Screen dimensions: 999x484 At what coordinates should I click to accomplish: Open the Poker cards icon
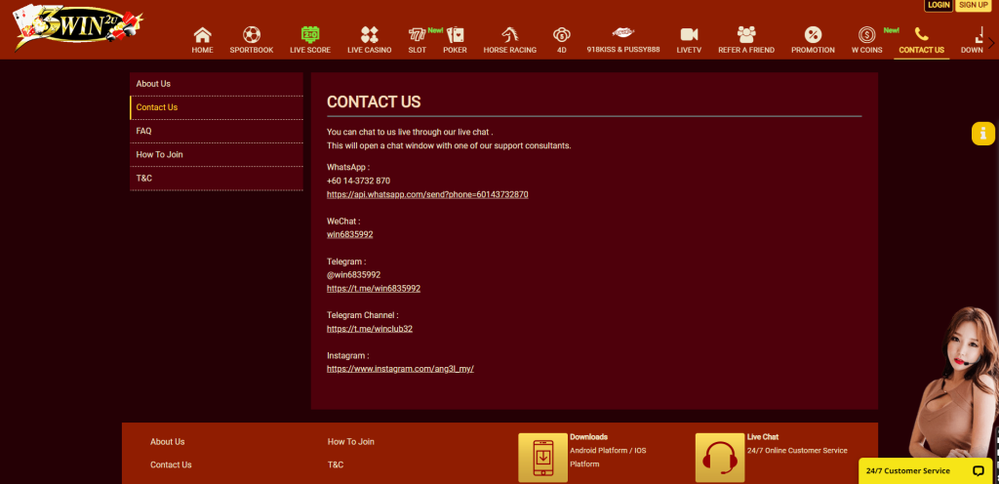(x=455, y=34)
